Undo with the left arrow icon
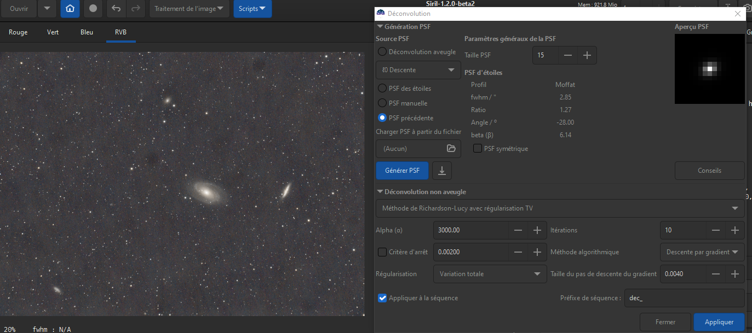This screenshot has height=333, width=752. (x=116, y=9)
